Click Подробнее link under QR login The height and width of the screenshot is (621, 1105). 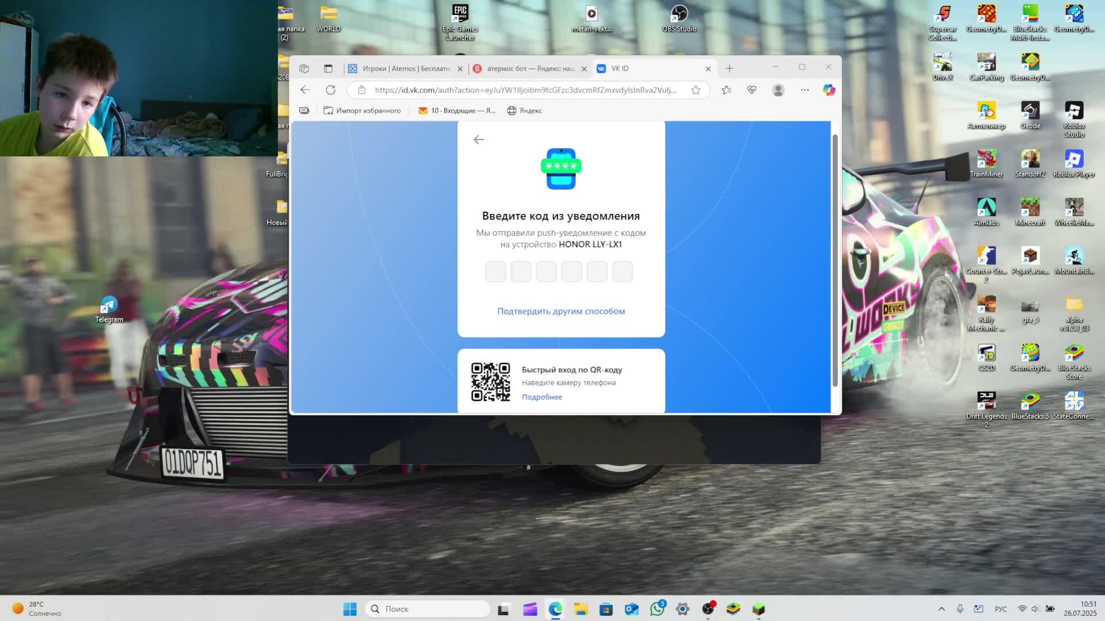[542, 397]
